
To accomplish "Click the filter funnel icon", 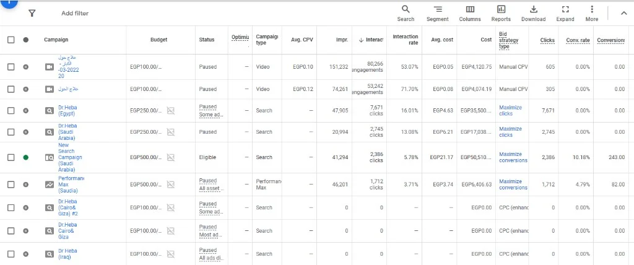I will [32, 14].
